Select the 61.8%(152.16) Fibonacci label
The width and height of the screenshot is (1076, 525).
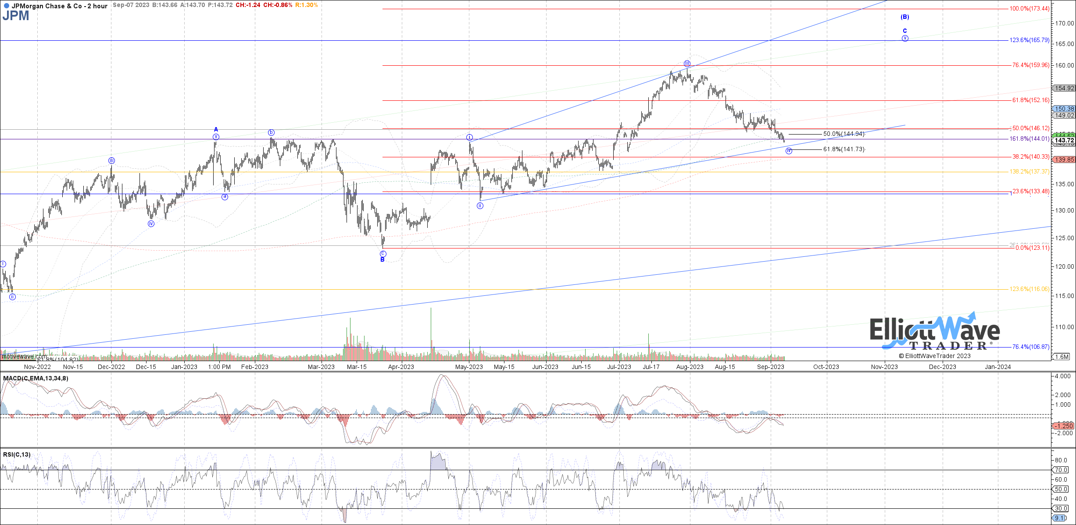(x=1031, y=100)
